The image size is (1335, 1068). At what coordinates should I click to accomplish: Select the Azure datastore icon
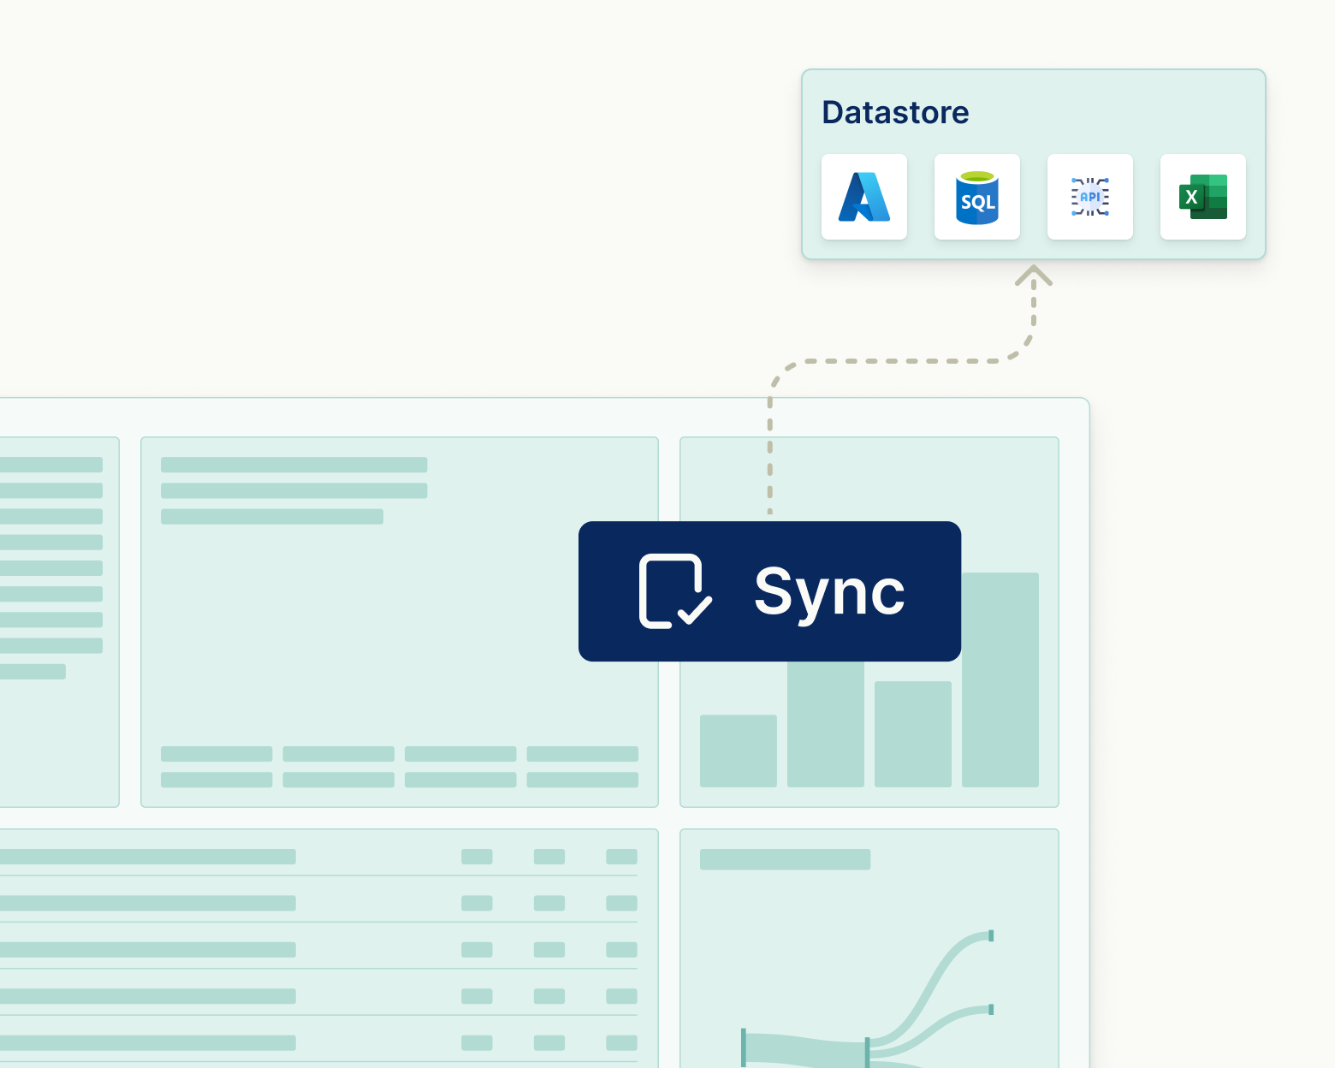pyautogui.click(x=863, y=197)
